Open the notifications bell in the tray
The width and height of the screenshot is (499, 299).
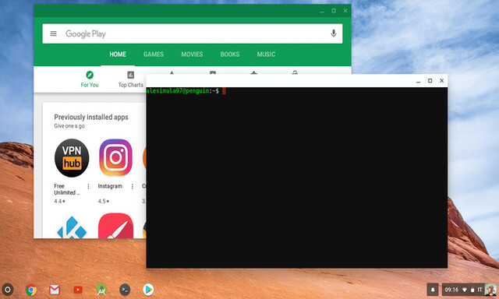pyautogui.click(x=433, y=290)
